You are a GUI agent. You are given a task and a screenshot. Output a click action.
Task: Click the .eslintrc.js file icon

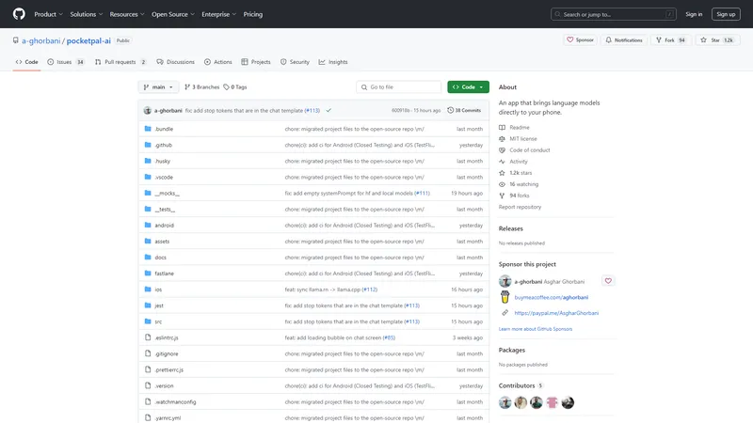(x=148, y=337)
